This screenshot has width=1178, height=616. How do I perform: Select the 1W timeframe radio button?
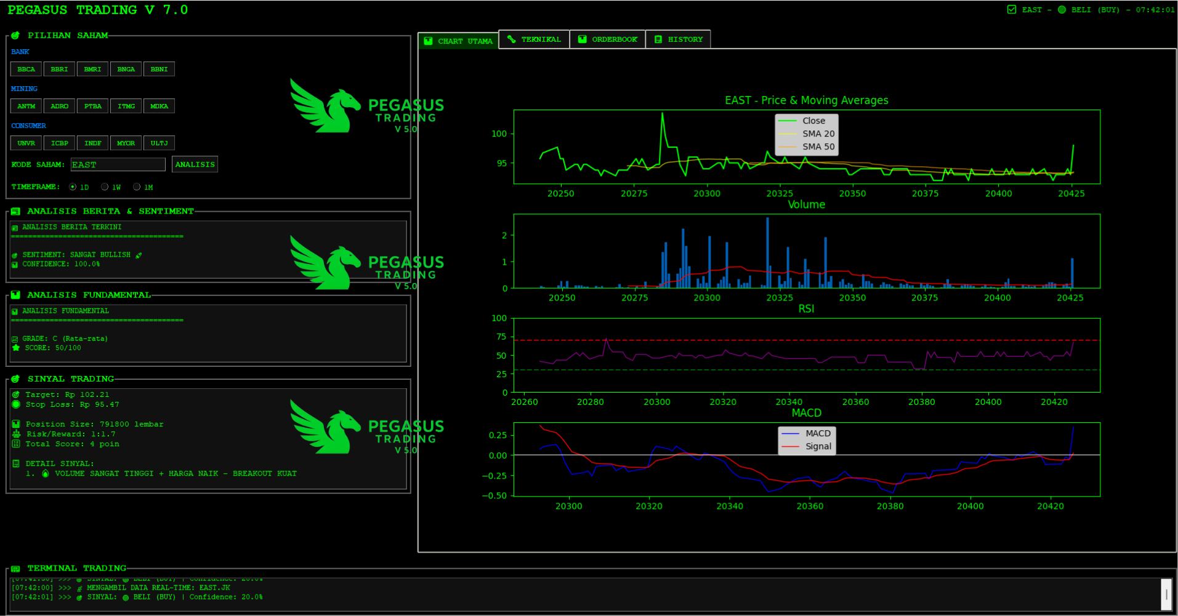[105, 187]
